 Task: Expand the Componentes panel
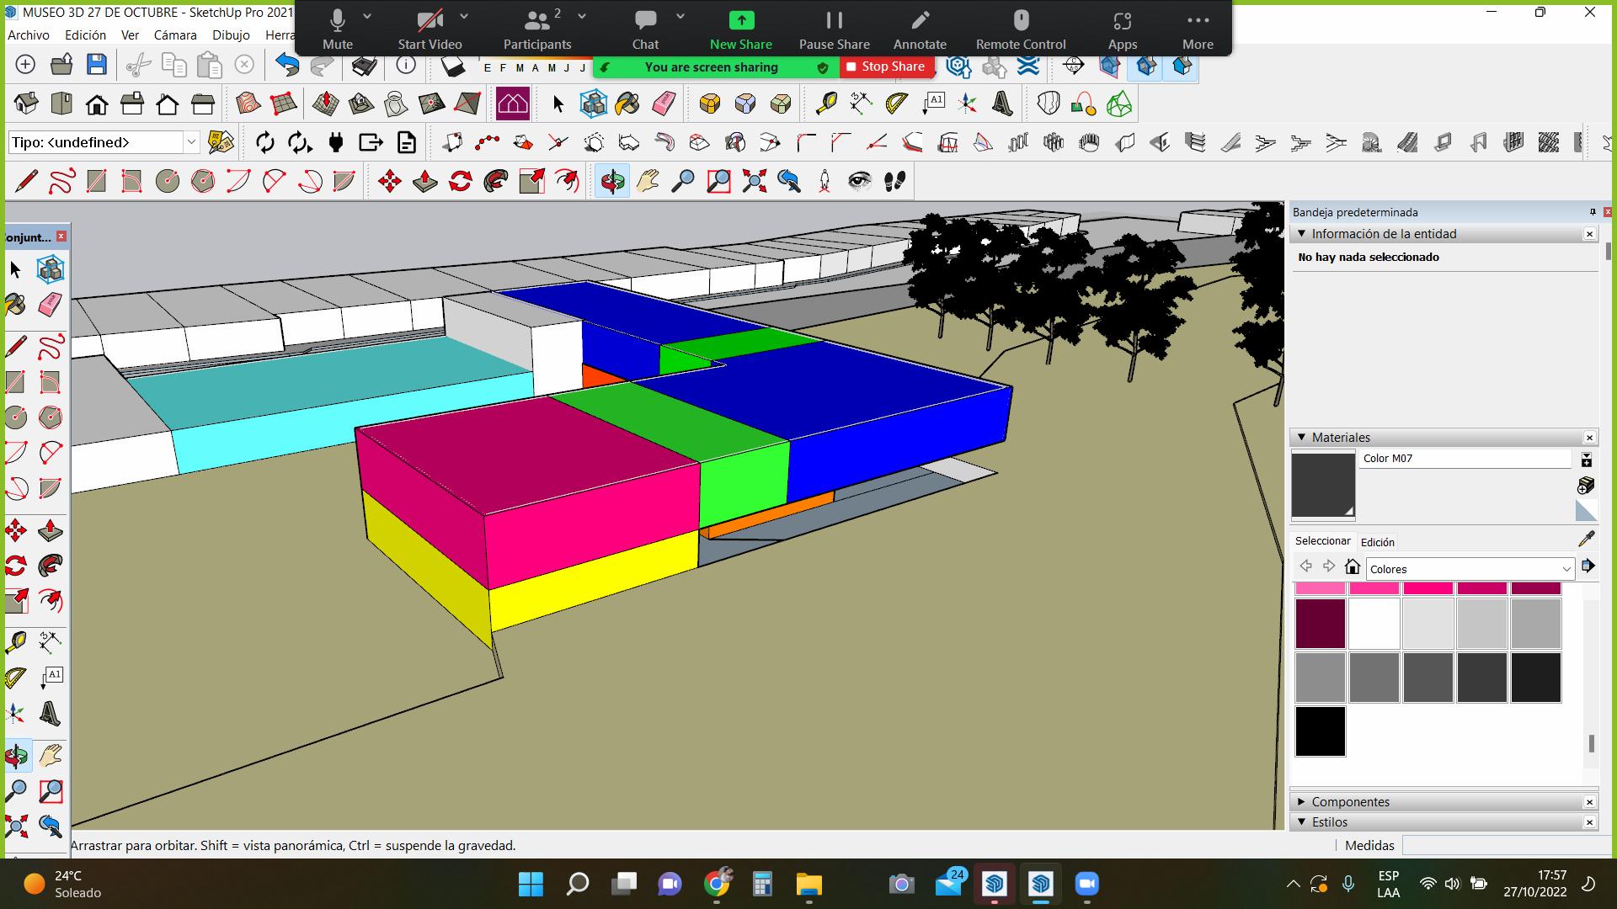click(1350, 801)
